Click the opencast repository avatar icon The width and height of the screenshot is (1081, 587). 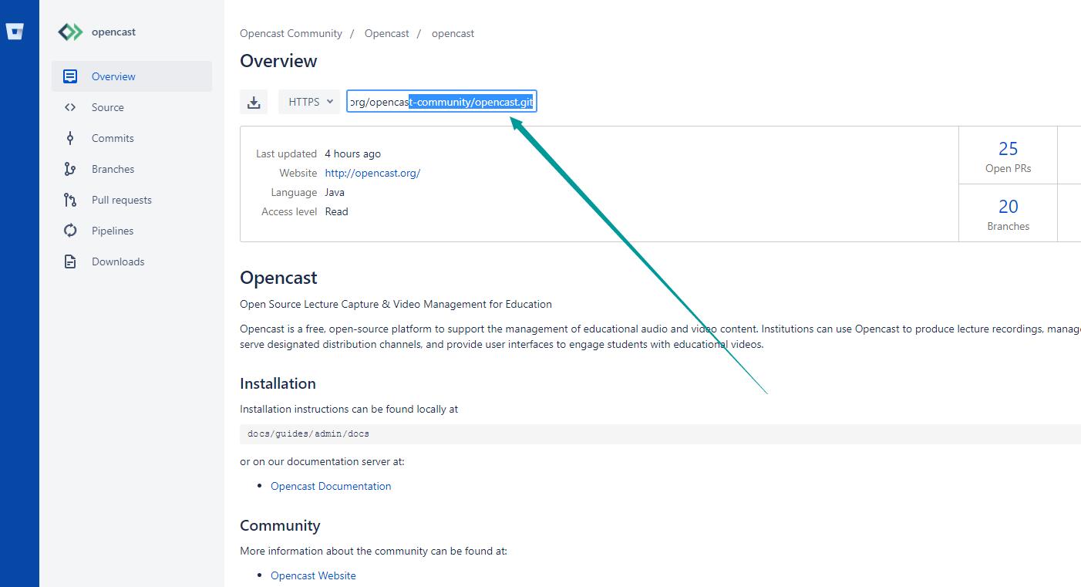click(x=70, y=32)
